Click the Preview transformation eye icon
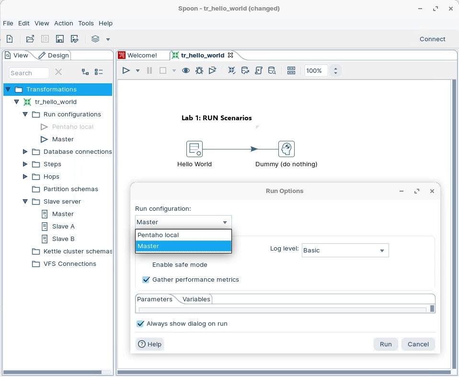459x377 pixels. pos(186,70)
